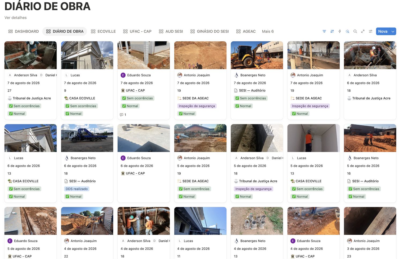Click the number 23 on Antonio Joaquim's card
The height and width of the screenshot is (259, 402).
click(349, 257)
